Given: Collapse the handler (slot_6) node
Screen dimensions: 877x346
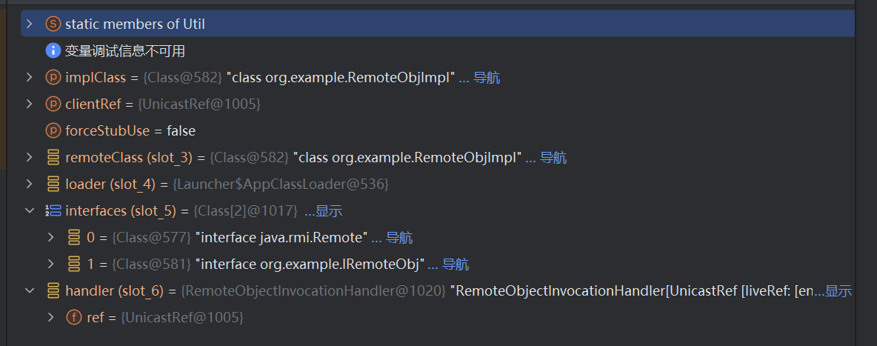Looking at the screenshot, I should (x=30, y=291).
